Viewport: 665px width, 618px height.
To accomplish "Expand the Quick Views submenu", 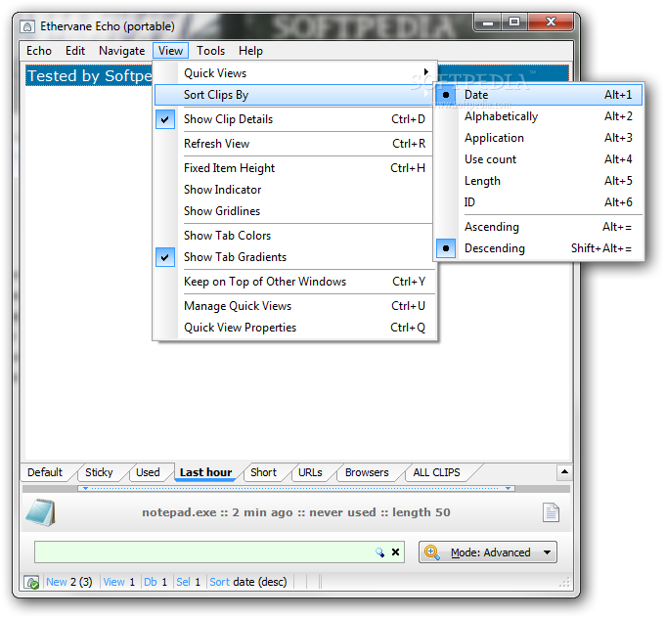I will tap(293, 73).
